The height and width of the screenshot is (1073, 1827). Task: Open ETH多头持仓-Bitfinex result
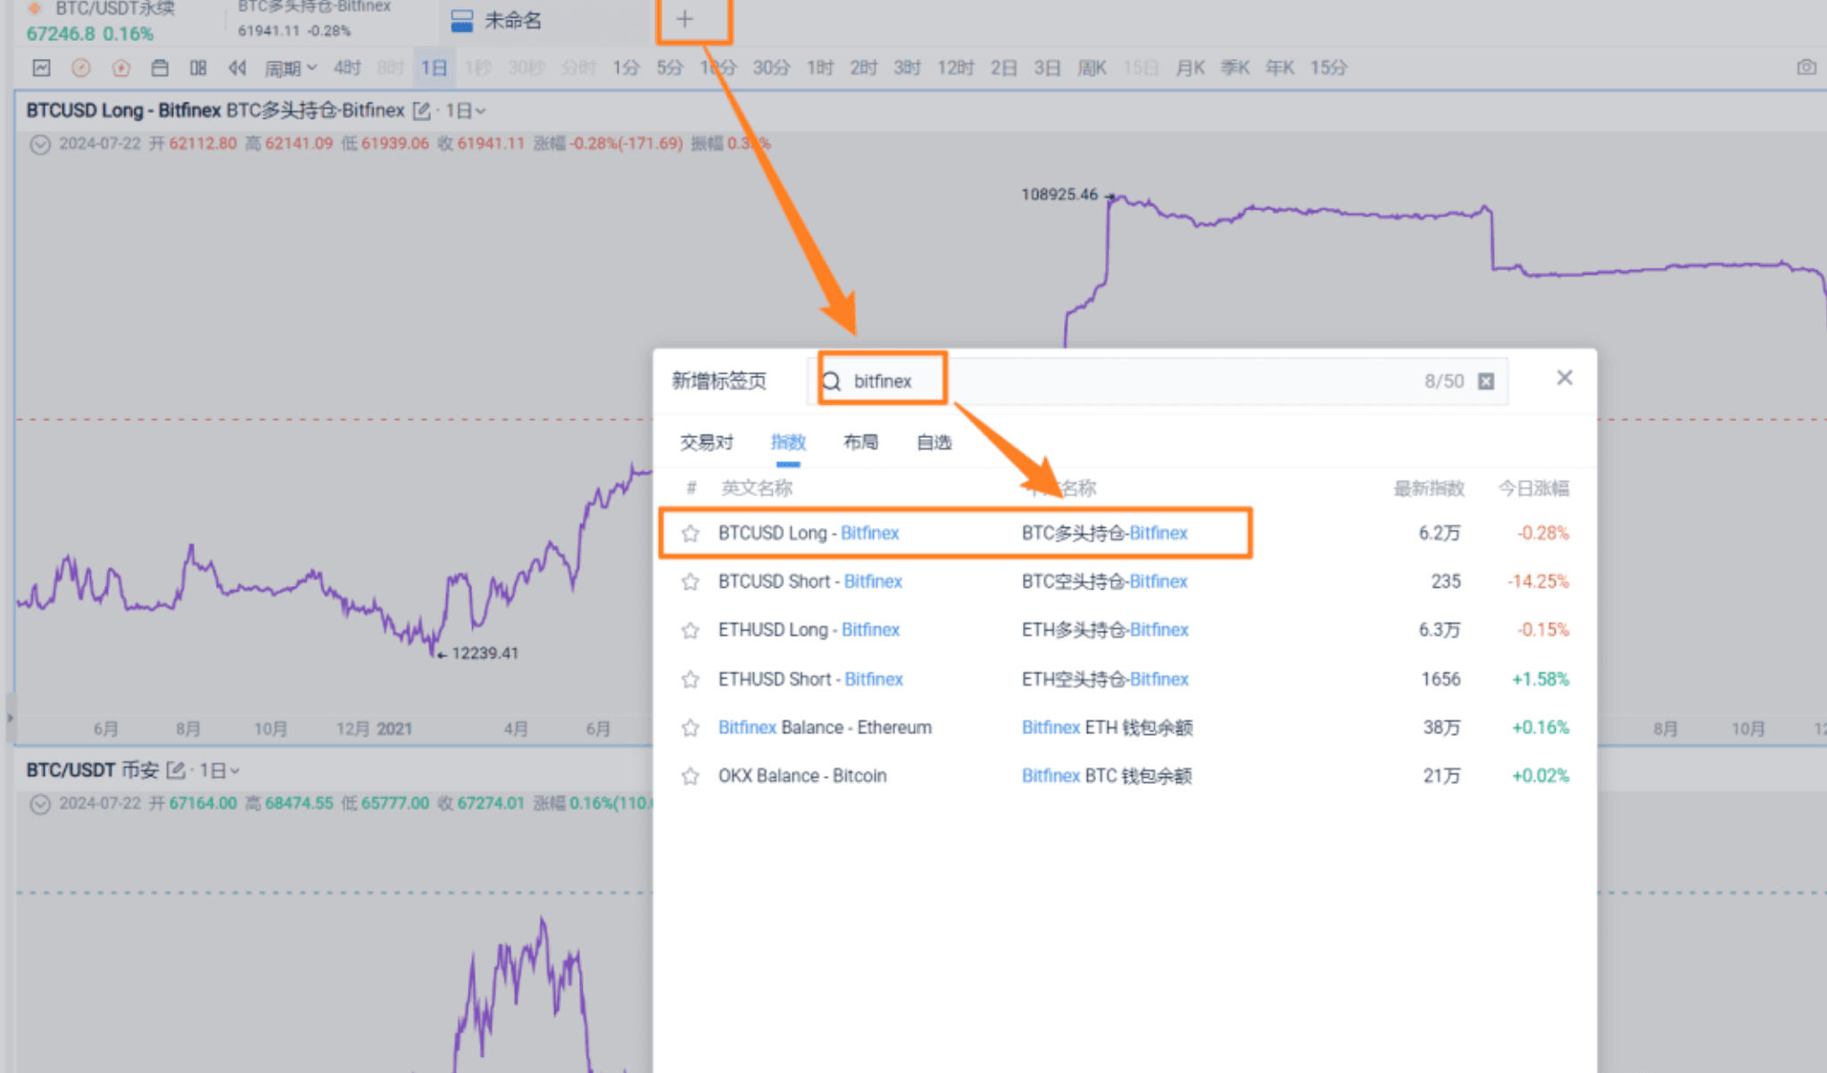pos(1105,631)
